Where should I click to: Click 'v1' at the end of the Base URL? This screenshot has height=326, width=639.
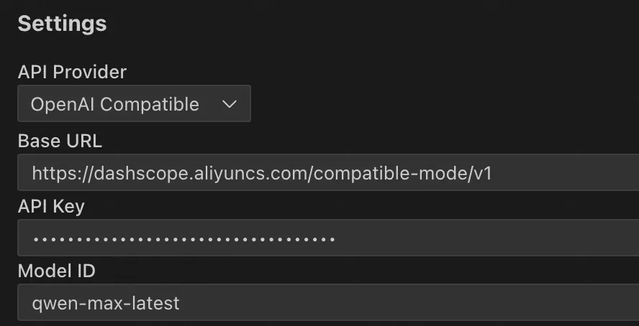click(x=482, y=173)
